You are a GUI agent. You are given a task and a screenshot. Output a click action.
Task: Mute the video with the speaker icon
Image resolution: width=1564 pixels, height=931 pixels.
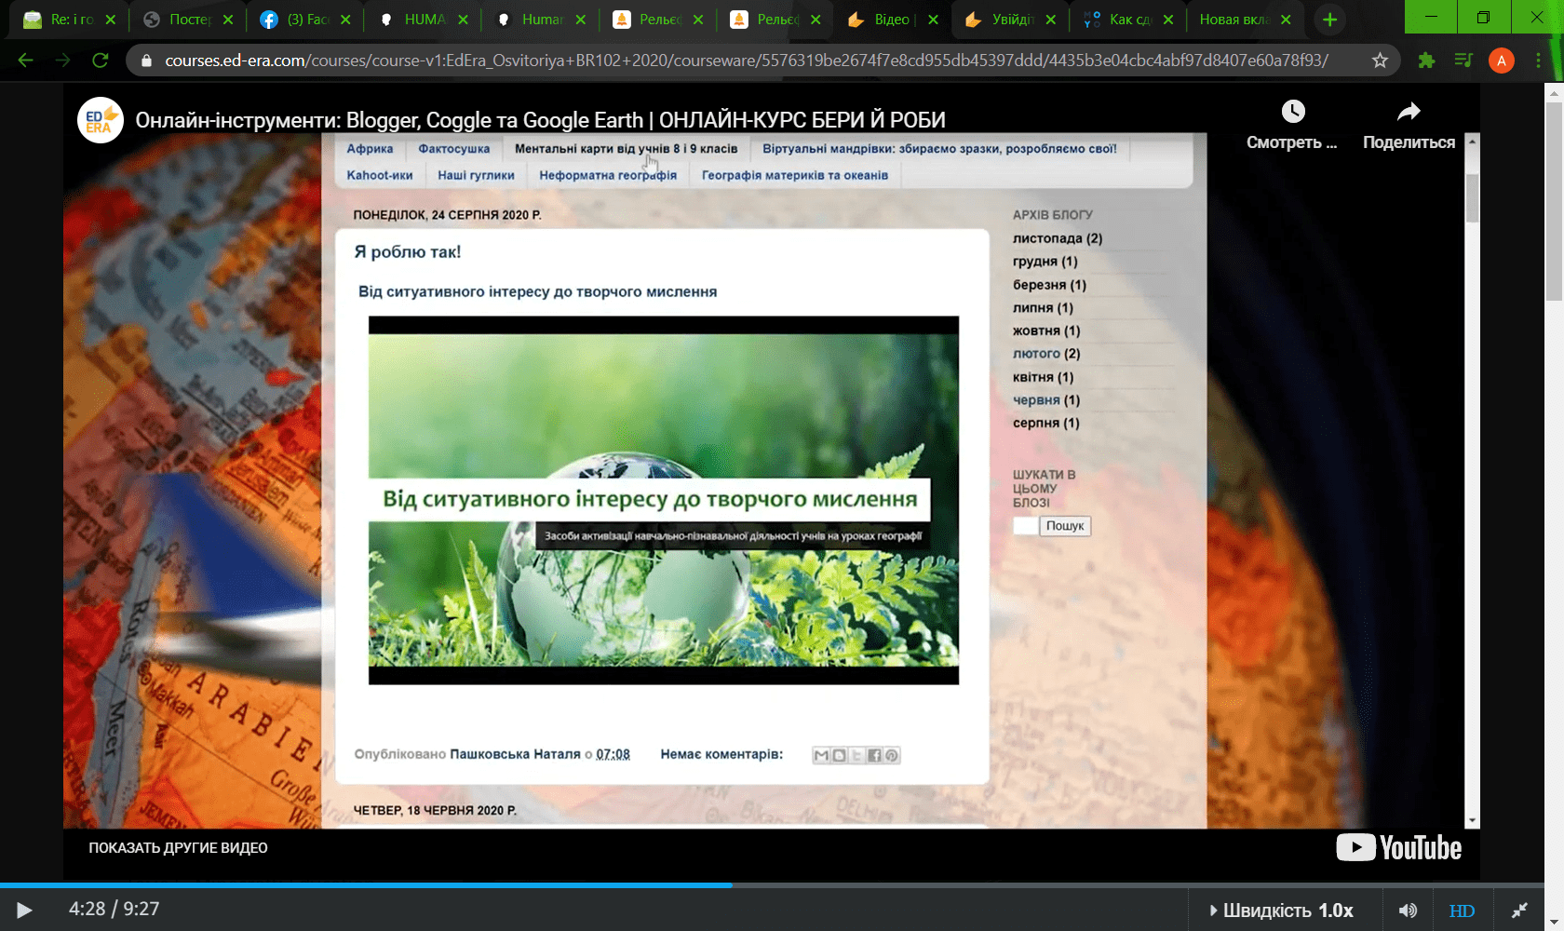pos(1408,911)
